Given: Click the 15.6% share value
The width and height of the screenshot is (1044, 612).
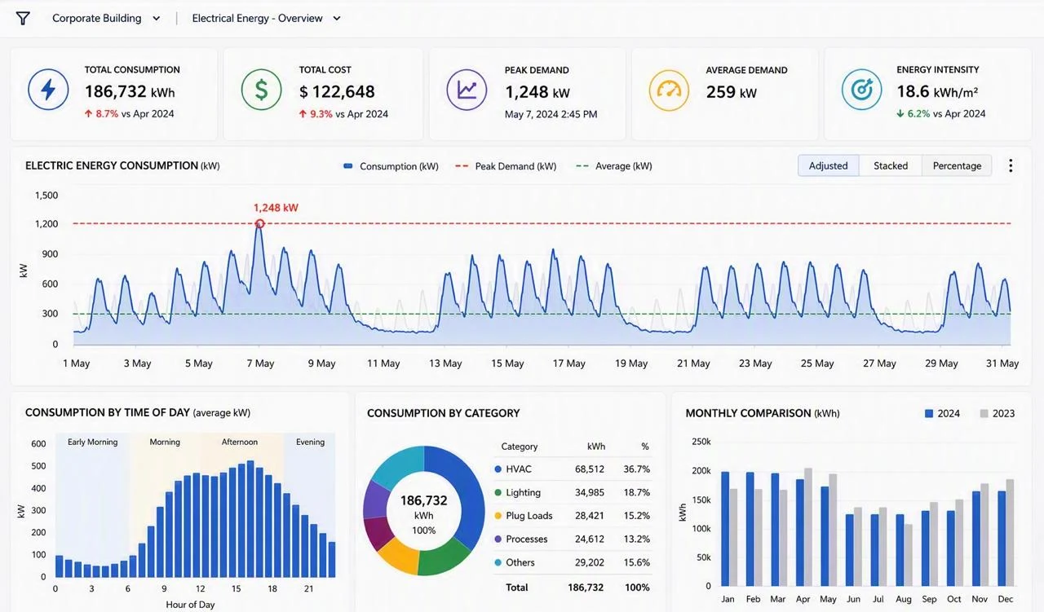Looking at the screenshot, I should click(636, 563).
